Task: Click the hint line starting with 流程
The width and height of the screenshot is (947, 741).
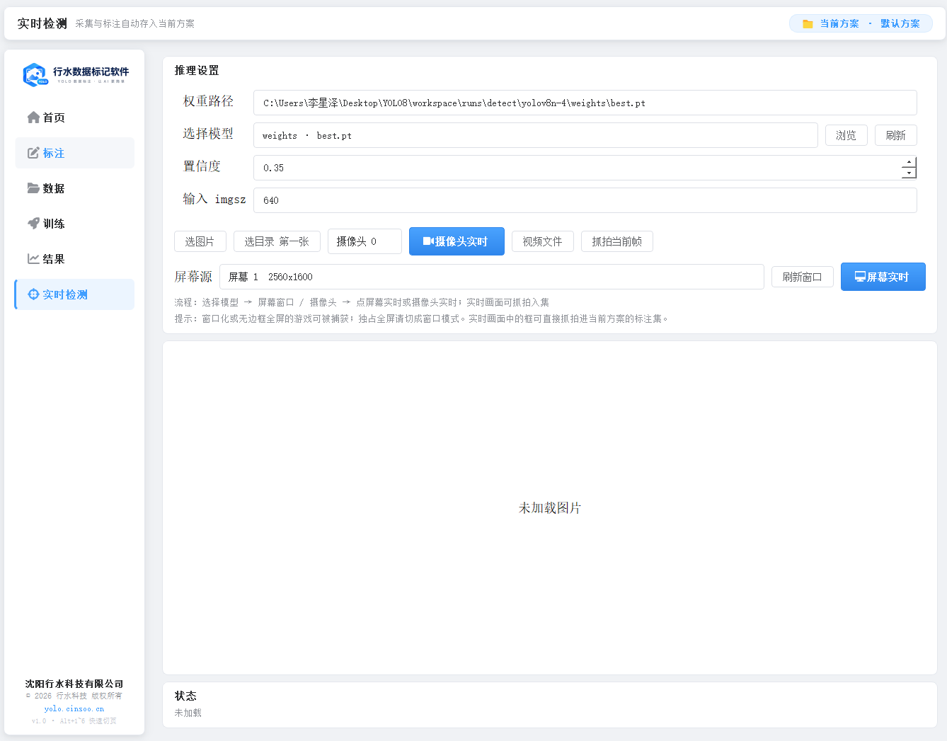Action: pos(362,302)
